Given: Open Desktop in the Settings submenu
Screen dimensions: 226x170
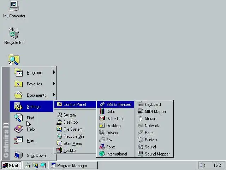Looking at the screenshot, I should (75, 122).
